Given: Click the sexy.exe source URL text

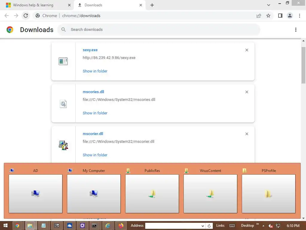Looking at the screenshot, I should pyautogui.click(x=109, y=58).
